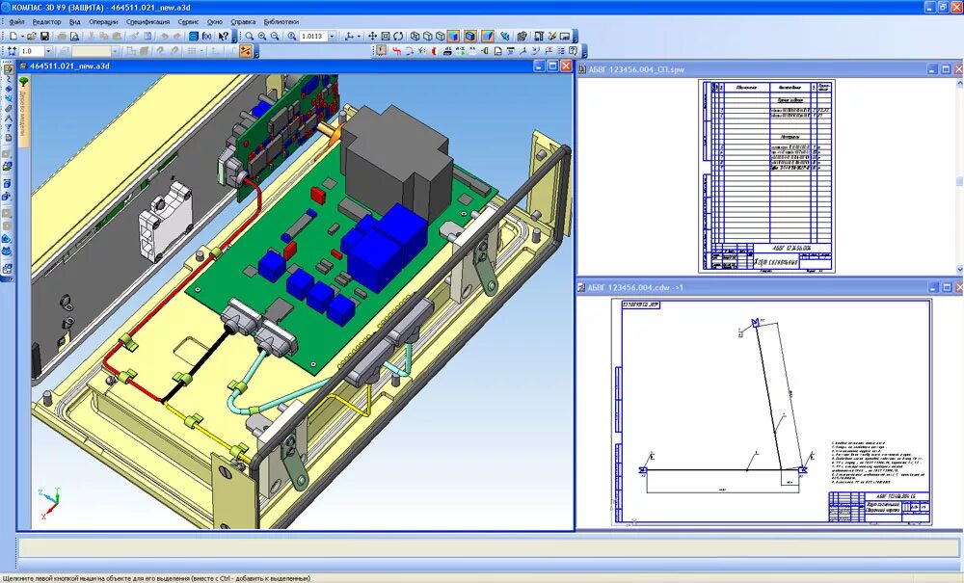
Task: Click the current scale icon beside 1.0
Action: tap(12, 51)
